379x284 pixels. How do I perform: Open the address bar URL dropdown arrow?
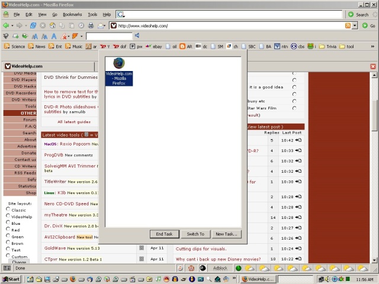click(355, 25)
